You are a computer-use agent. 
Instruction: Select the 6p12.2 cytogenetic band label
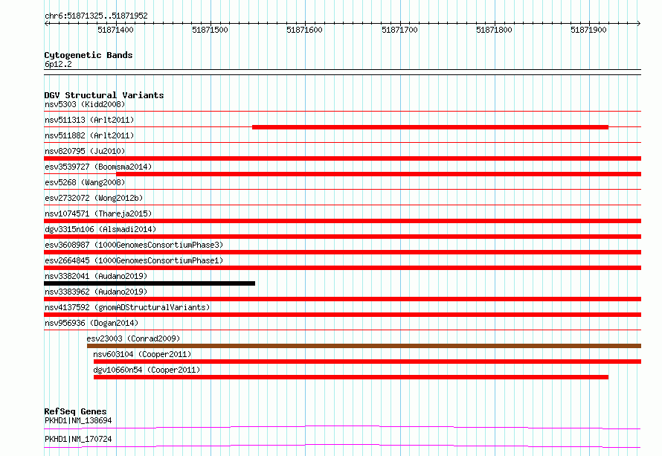tap(58, 64)
